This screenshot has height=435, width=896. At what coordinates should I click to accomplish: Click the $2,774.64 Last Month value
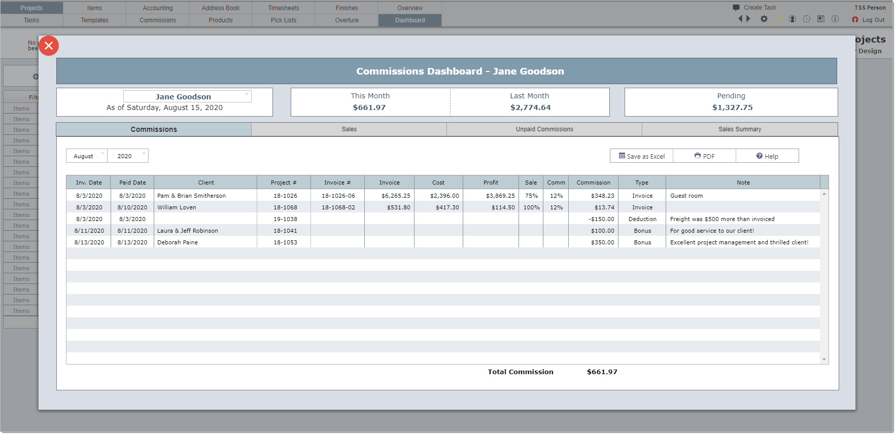tap(530, 107)
